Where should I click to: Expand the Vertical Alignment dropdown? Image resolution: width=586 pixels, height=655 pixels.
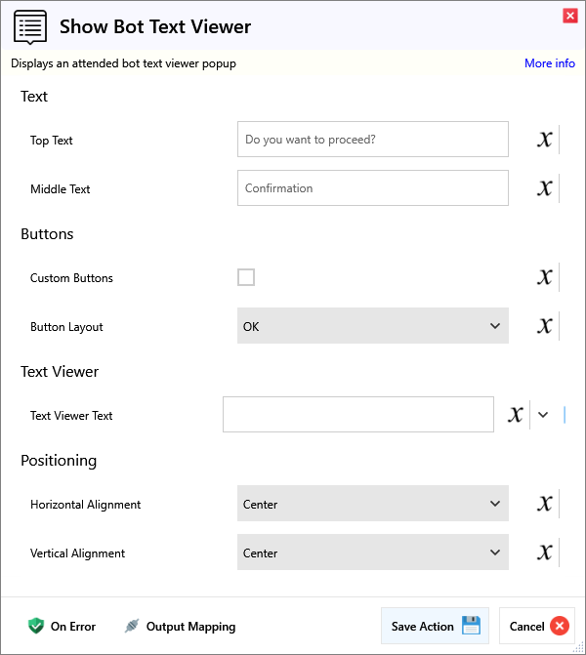tap(373, 553)
